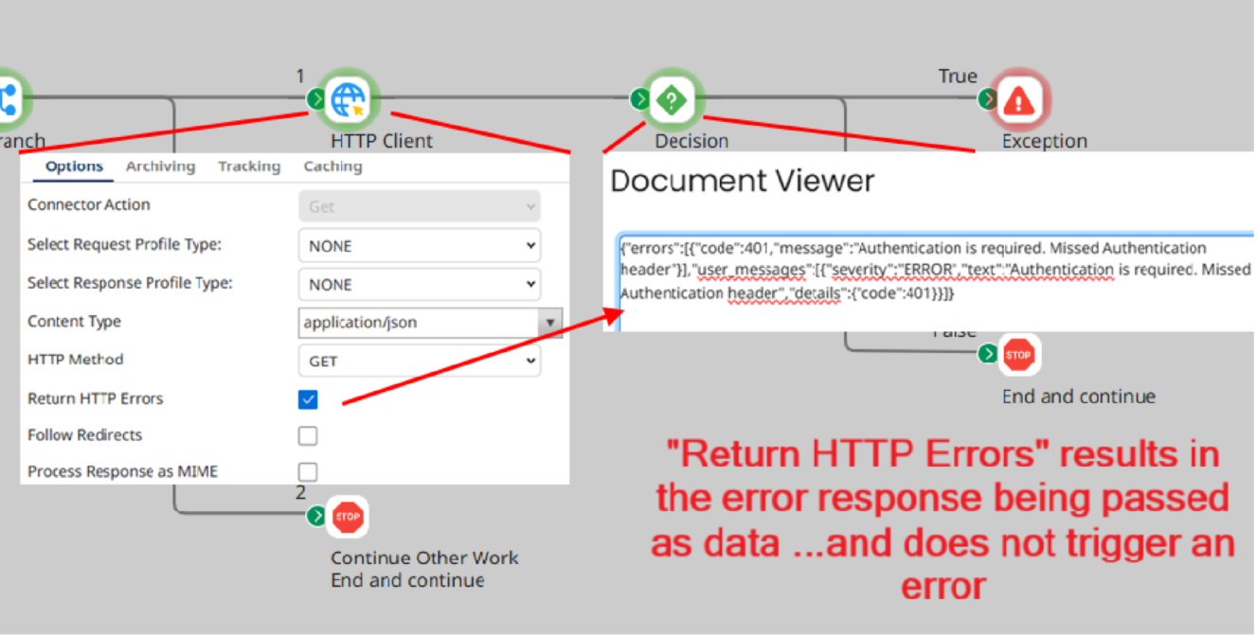Disable the Return HTTP Errors checkbox
Screen dimensions: 1257x635
coord(307,399)
